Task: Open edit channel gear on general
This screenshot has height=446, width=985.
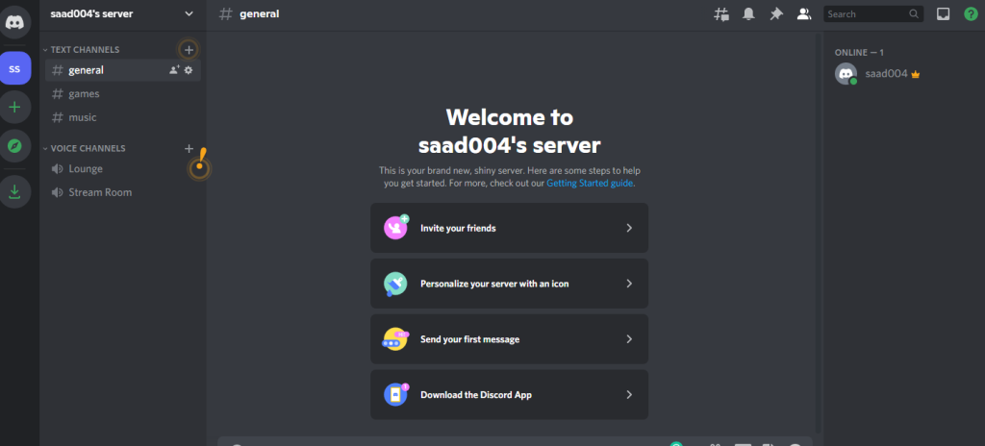Action: [x=189, y=70]
